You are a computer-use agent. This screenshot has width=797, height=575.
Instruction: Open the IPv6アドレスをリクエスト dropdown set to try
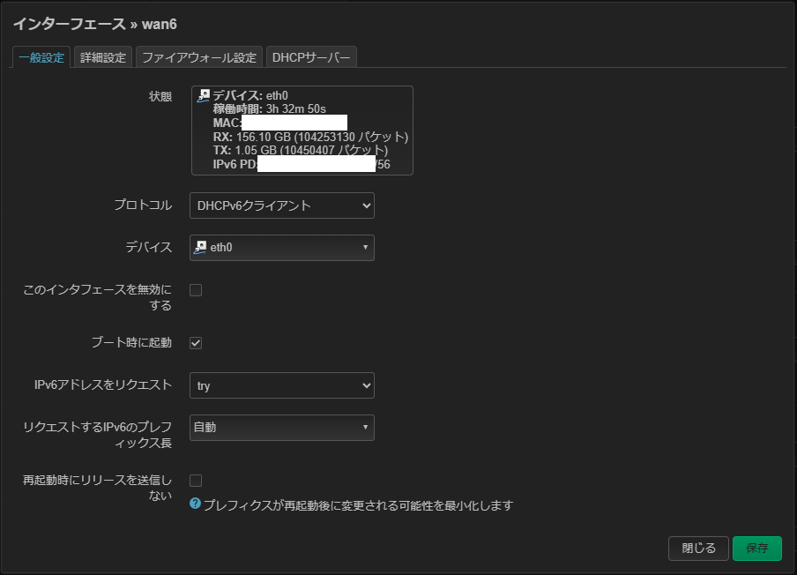pyautogui.click(x=282, y=385)
